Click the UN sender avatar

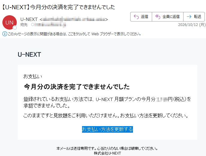click(10, 22)
